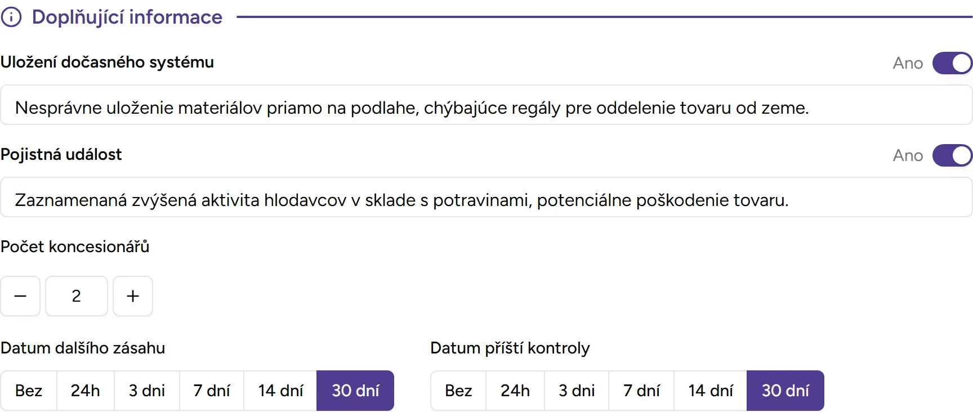Choose 24h under Datum dalšího zásahu
This screenshot has width=973, height=412.
[86, 391]
